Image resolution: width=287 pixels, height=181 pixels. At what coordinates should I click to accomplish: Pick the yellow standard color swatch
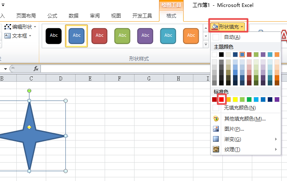point(235,99)
